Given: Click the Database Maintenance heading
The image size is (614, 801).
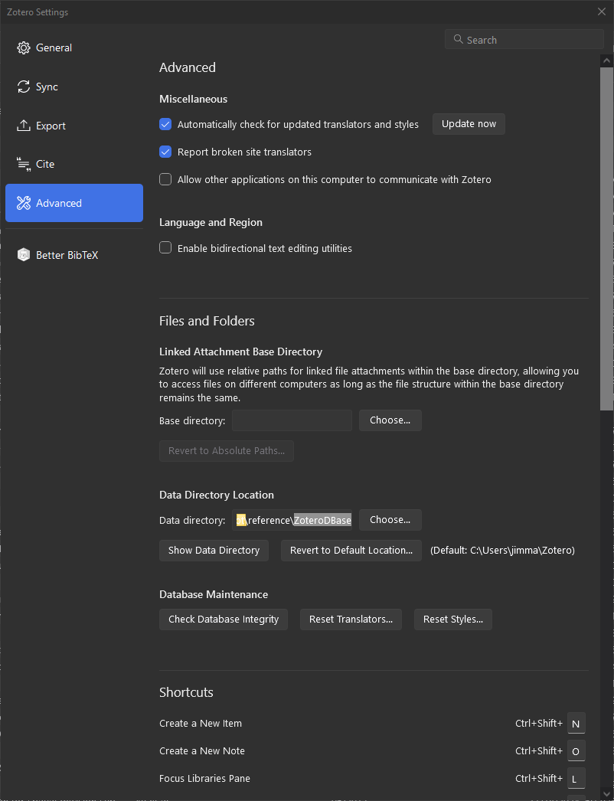Looking at the screenshot, I should [214, 594].
